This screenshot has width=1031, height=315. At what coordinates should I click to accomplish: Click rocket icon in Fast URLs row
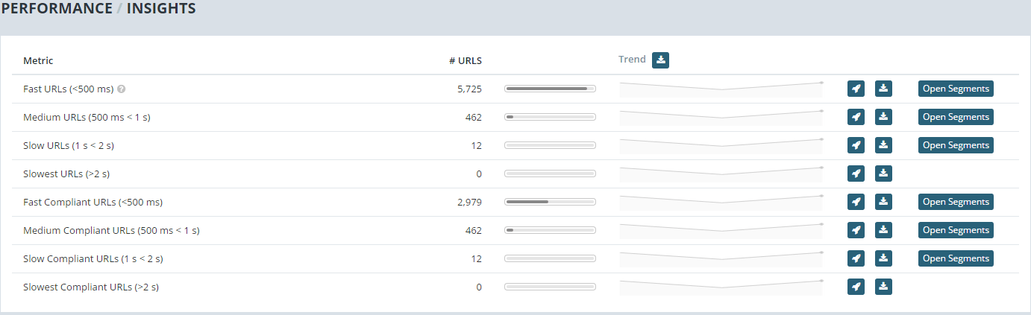(x=856, y=89)
